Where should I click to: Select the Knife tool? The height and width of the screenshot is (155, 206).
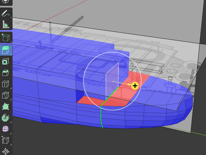coord(6,95)
